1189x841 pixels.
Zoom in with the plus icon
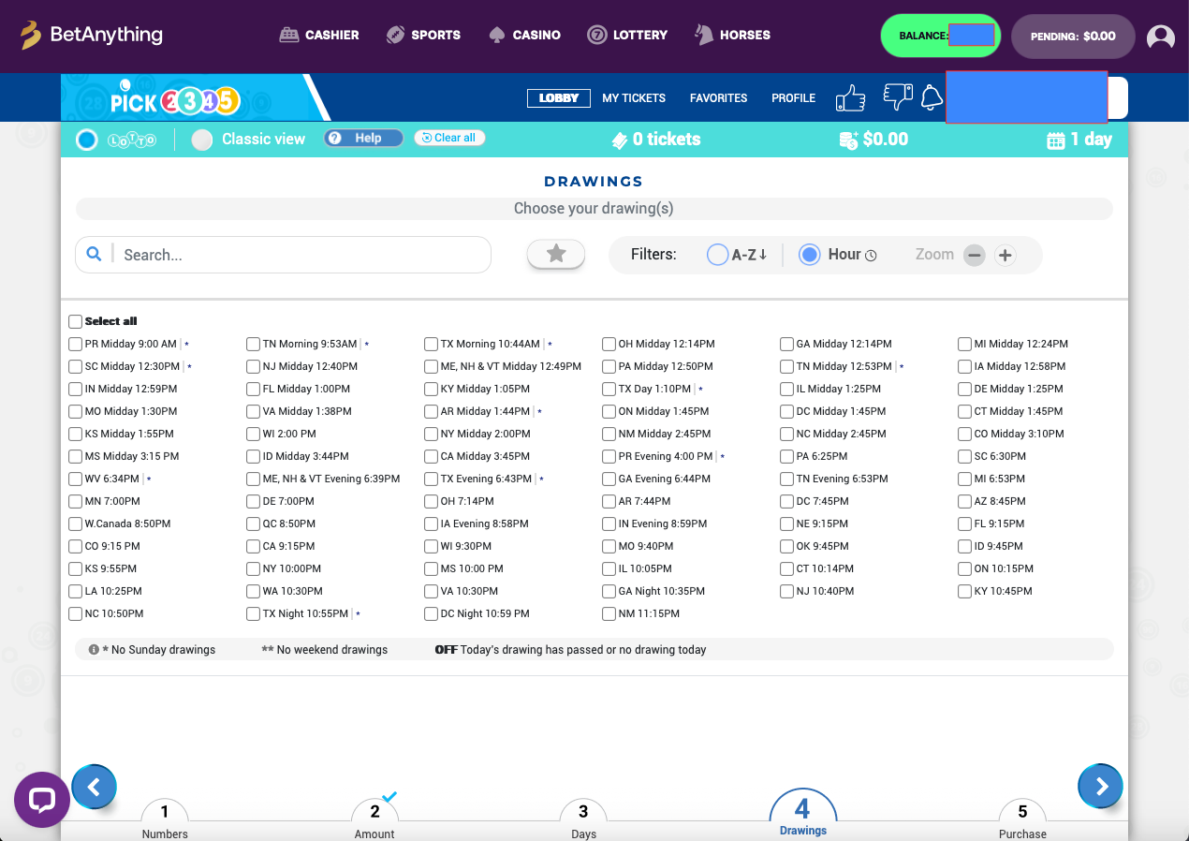pos(1005,255)
